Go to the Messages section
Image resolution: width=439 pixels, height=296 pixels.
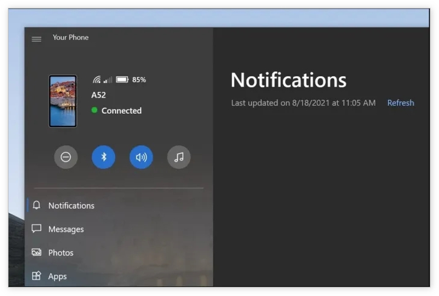(x=66, y=229)
